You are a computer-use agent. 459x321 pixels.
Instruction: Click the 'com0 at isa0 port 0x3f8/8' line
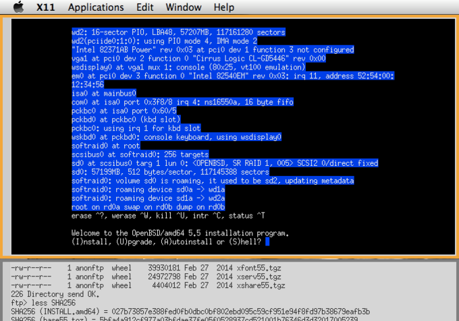[x=182, y=102]
